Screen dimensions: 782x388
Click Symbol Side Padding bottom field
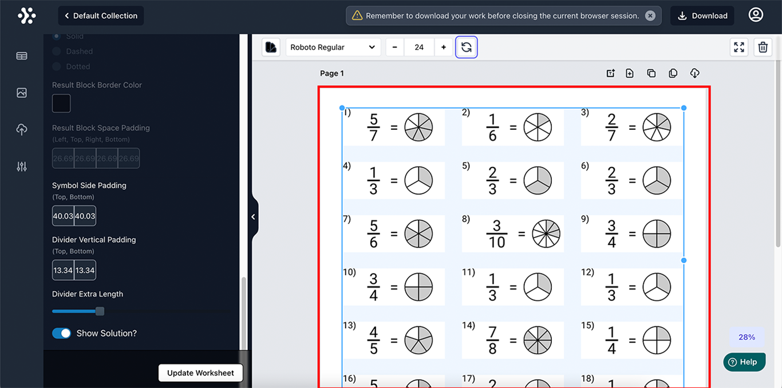pyautogui.click(x=85, y=216)
